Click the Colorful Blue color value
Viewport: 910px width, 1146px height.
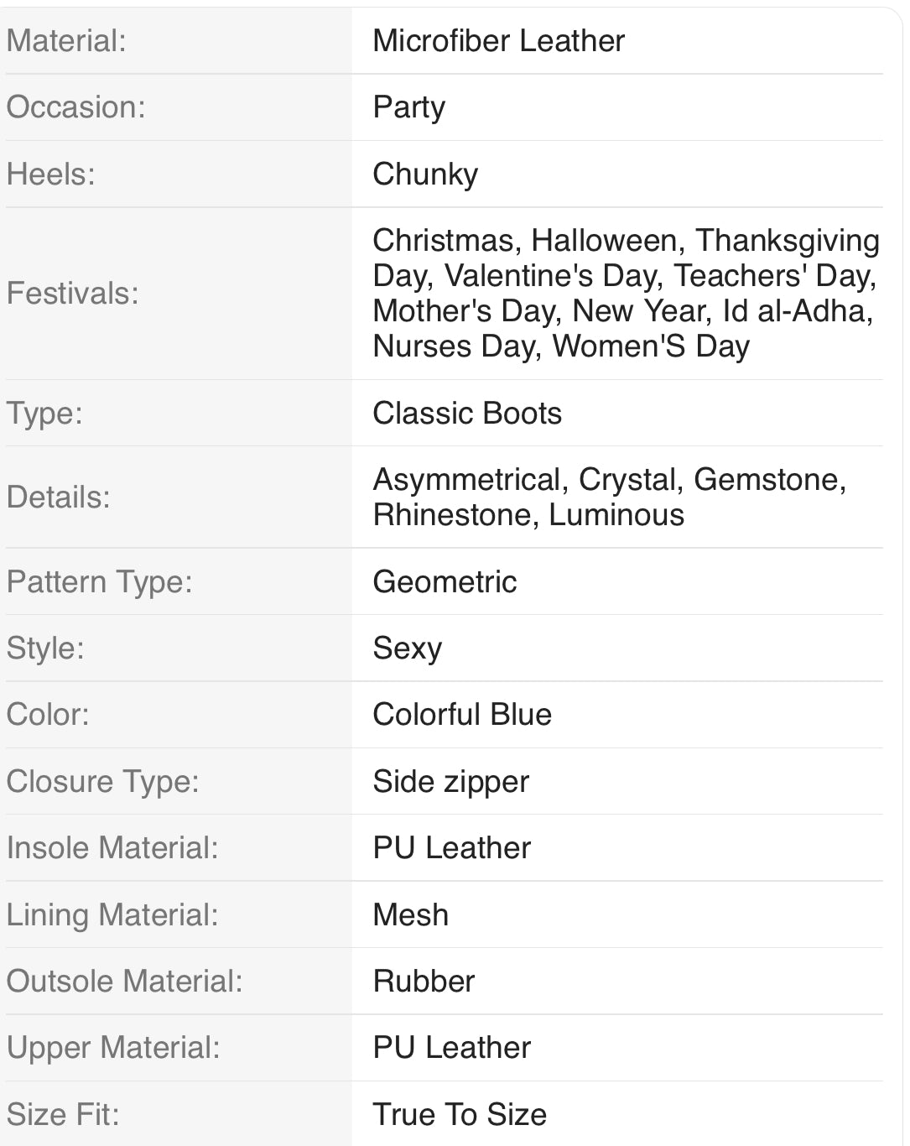pyautogui.click(x=461, y=714)
